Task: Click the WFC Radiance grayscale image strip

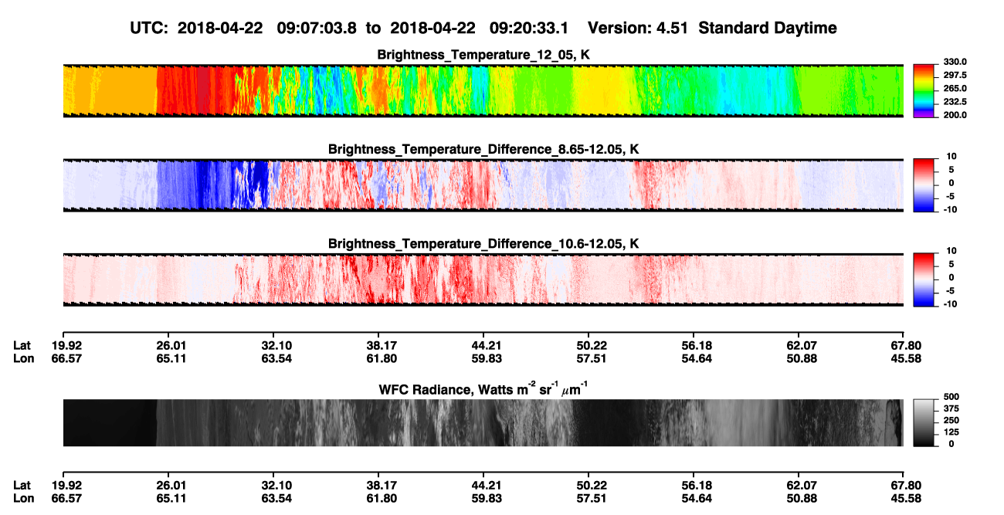Action: (483, 422)
